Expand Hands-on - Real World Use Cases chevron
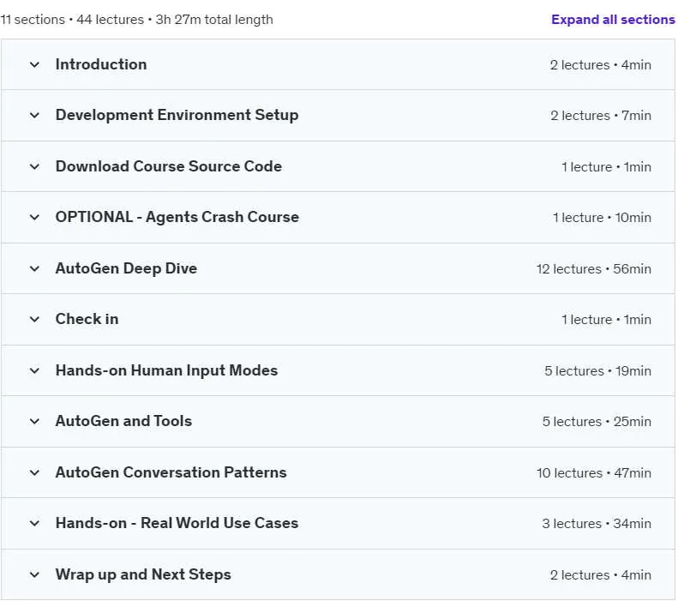Image resolution: width=678 pixels, height=601 pixels. (34, 523)
